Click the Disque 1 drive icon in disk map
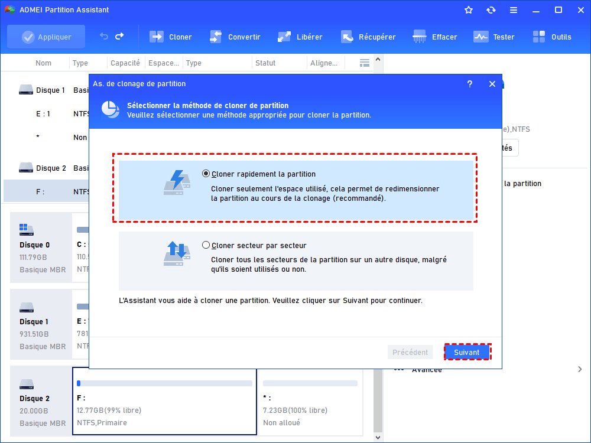This screenshot has width=591, height=443. [27, 307]
